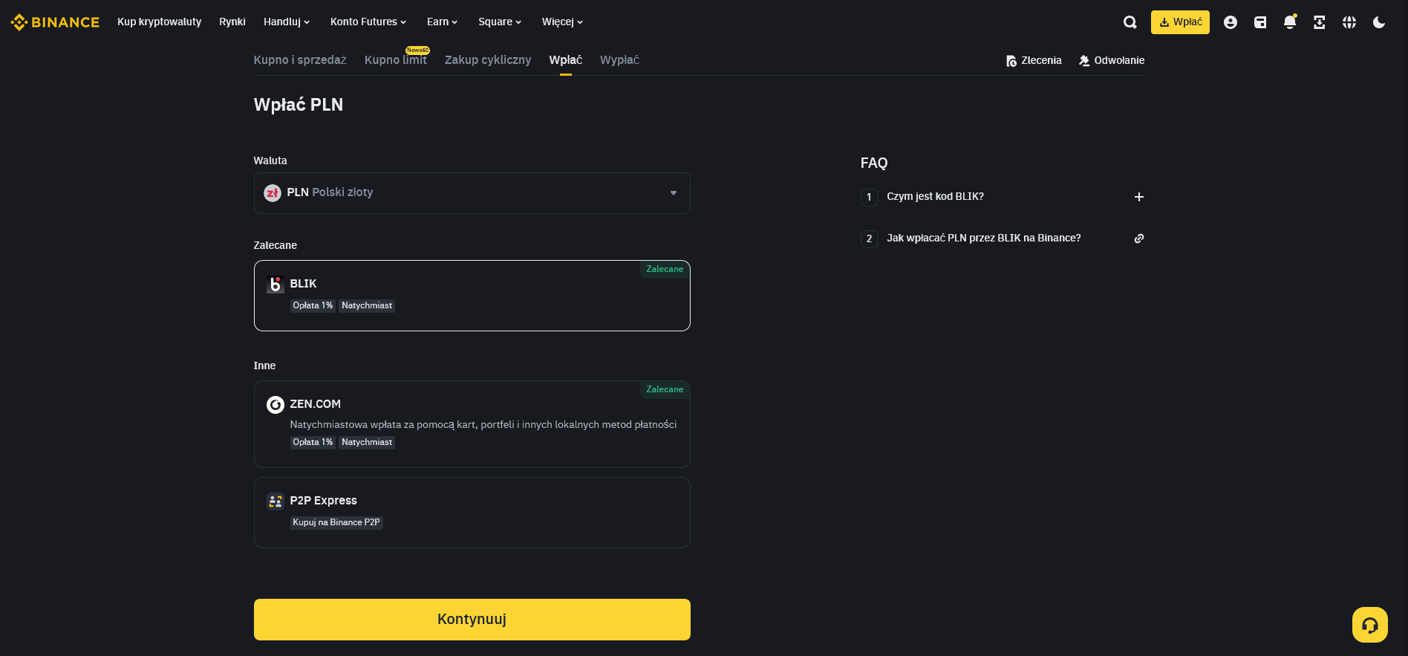This screenshot has height=656, width=1408.
Task: Open the language globe icon
Action: [1349, 22]
